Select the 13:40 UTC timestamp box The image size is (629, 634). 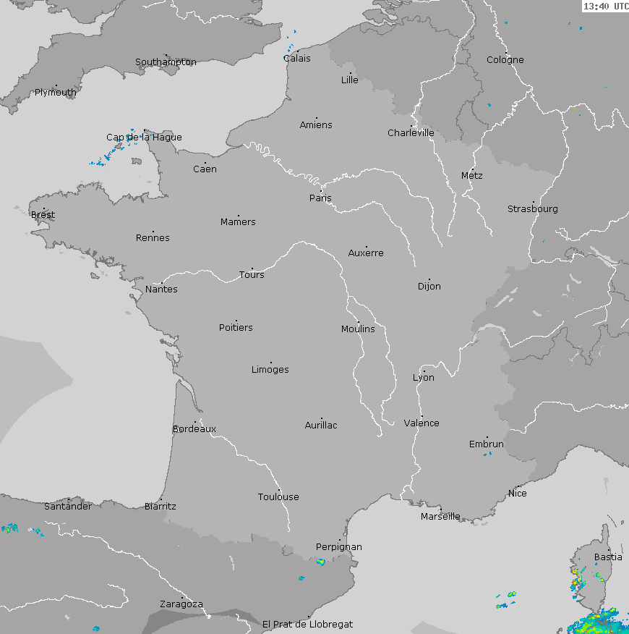coord(605,7)
